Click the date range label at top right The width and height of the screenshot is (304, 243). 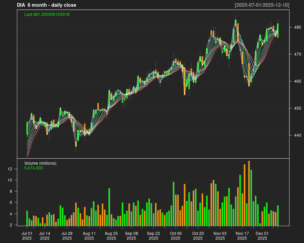point(262,5)
